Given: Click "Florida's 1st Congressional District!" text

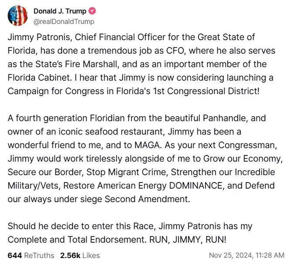Looking at the screenshot, I should [x=188, y=91].
